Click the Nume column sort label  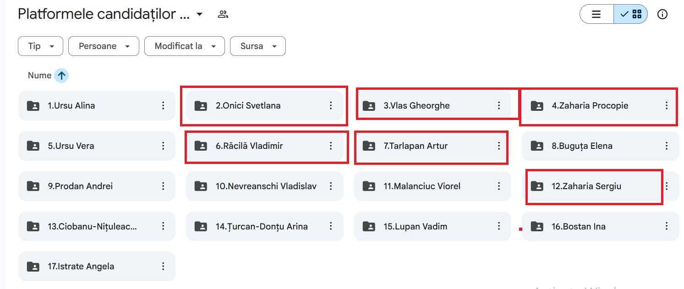(39, 76)
